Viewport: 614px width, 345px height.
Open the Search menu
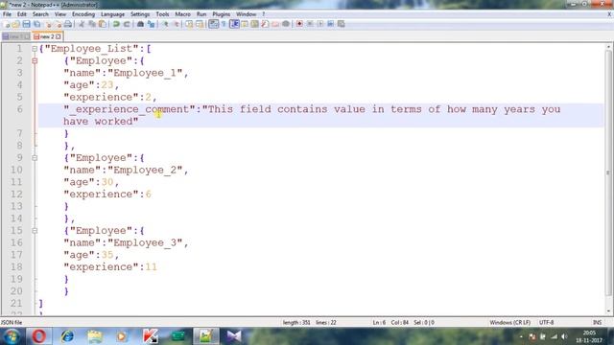click(40, 14)
